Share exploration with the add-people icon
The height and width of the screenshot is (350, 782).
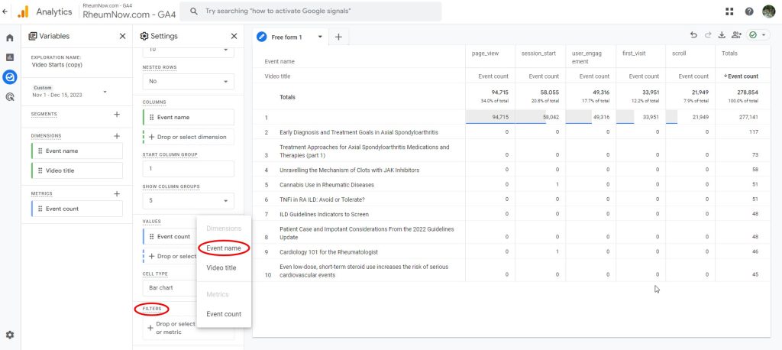tap(736, 35)
